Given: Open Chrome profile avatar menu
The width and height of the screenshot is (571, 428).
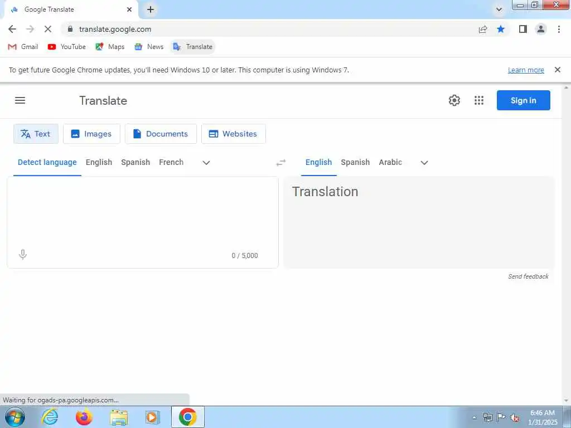Looking at the screenshot, I should pyautogui.click(x=541, y=29).
